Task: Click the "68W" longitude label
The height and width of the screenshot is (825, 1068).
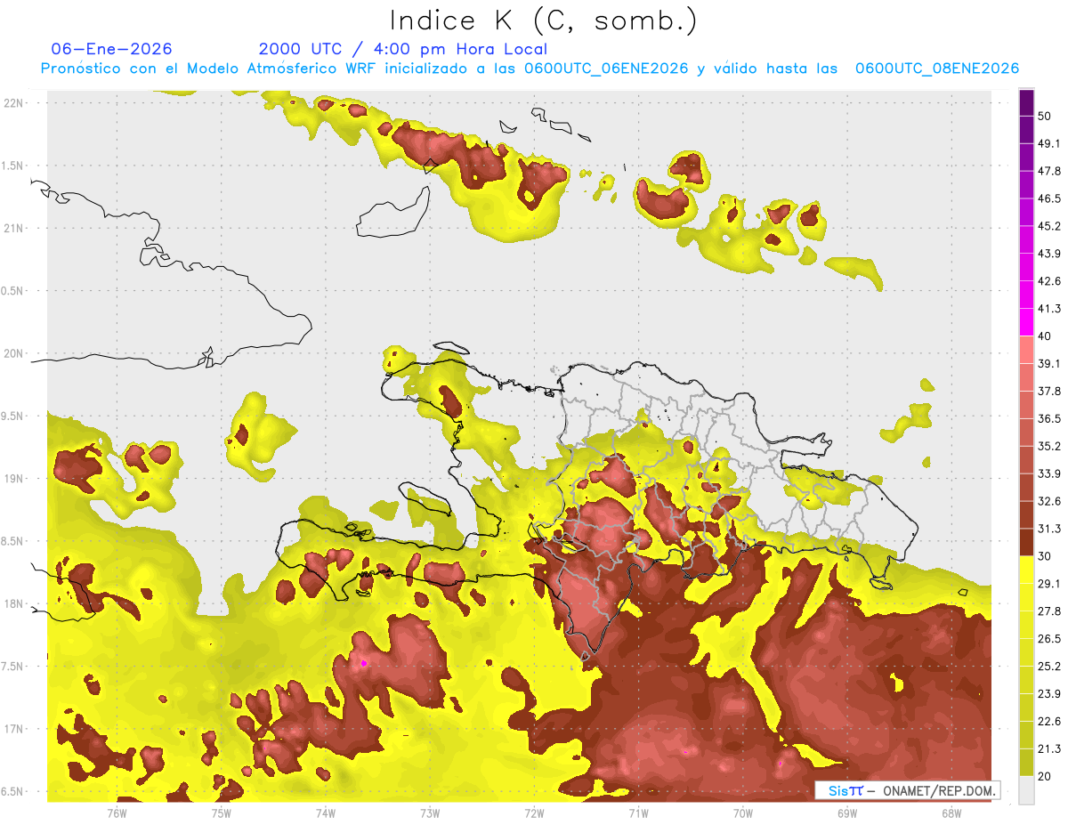Action: [951, 813]
